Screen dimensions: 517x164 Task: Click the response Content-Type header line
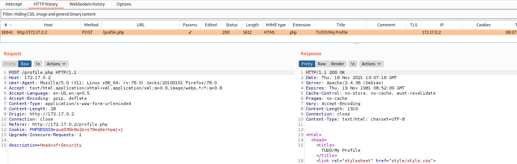coord(355,119)
